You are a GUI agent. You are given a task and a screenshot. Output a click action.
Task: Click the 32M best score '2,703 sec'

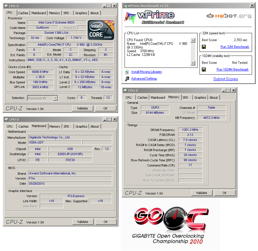click(241, 40)
